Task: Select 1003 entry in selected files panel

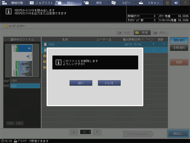Action: (25, 81)
